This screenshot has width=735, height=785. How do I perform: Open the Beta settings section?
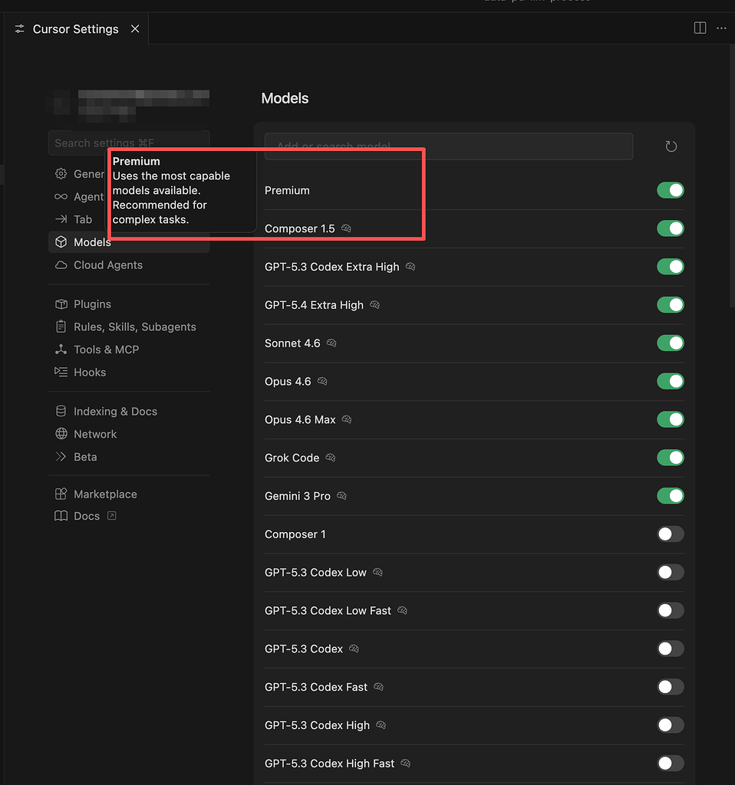click(129, 457)
